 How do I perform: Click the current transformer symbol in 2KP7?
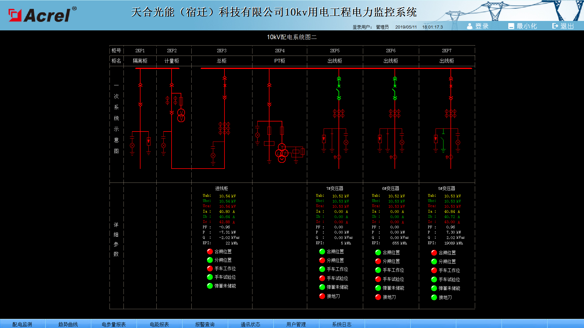point(450,114)
